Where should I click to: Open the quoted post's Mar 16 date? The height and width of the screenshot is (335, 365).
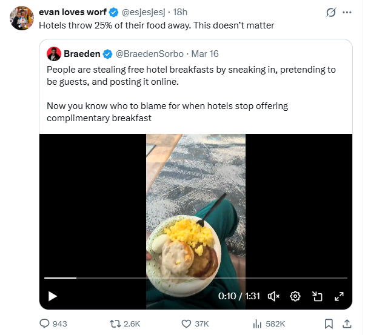point(205,54)
